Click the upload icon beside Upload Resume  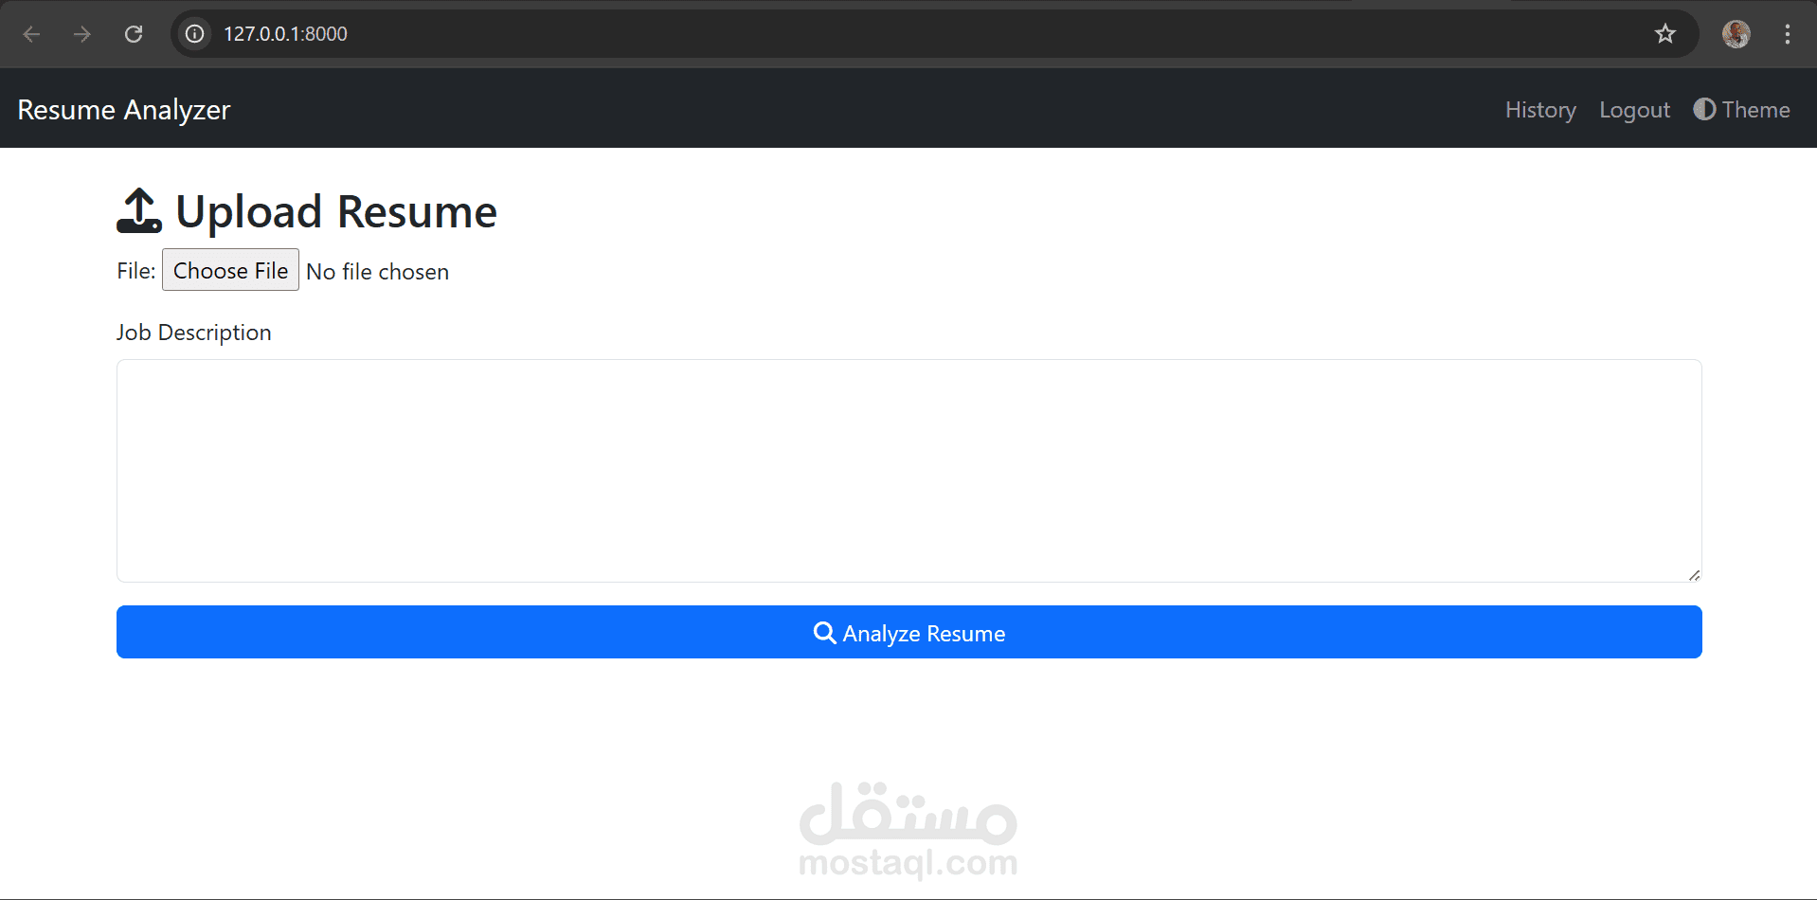tap(139, 210)
